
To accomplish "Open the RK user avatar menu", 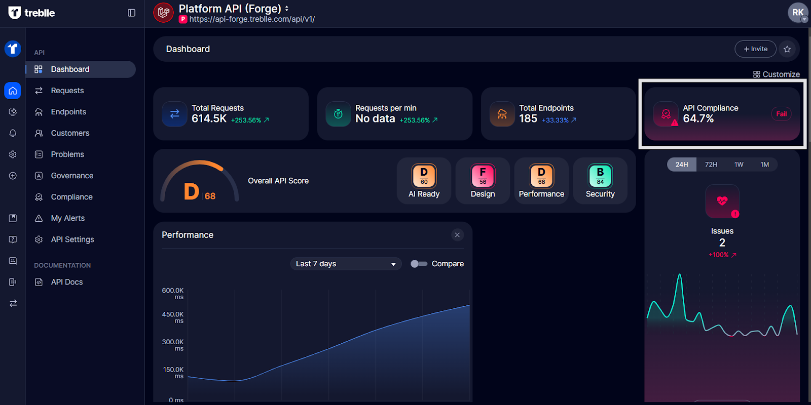I will click(797, 13).
